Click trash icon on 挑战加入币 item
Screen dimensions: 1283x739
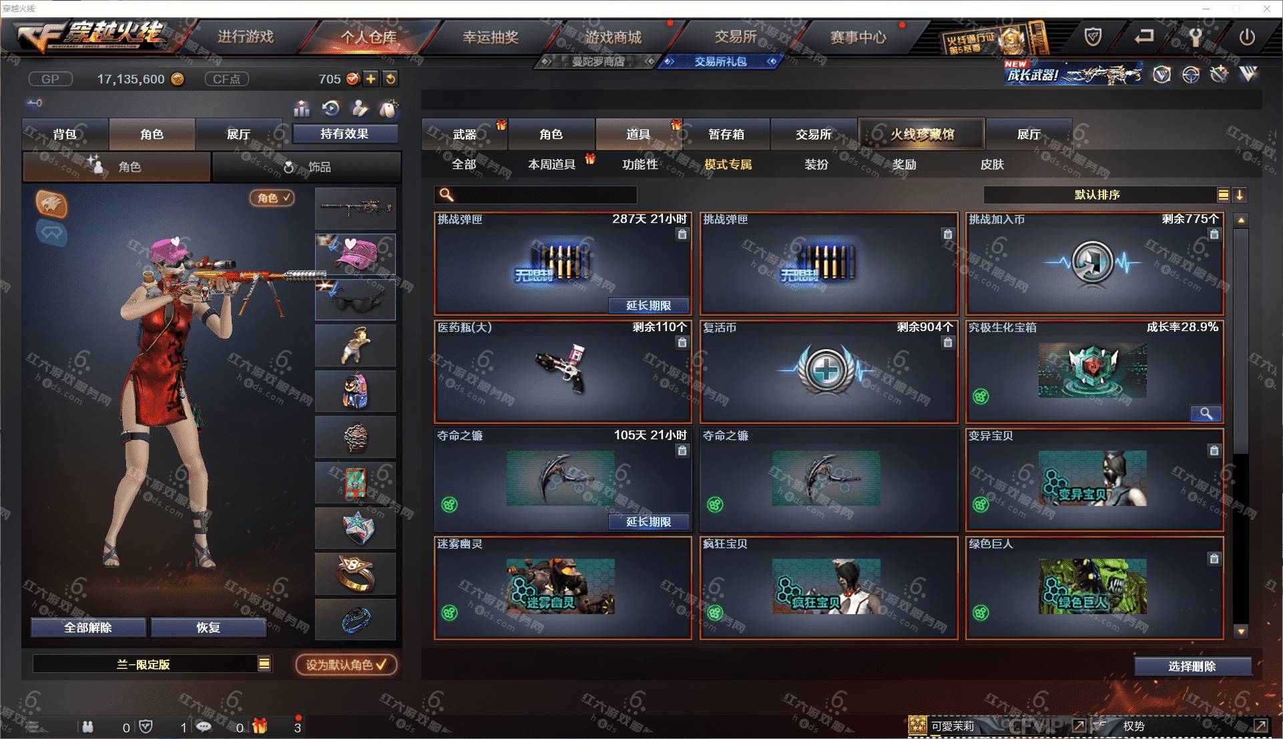tap(1214, 234)
